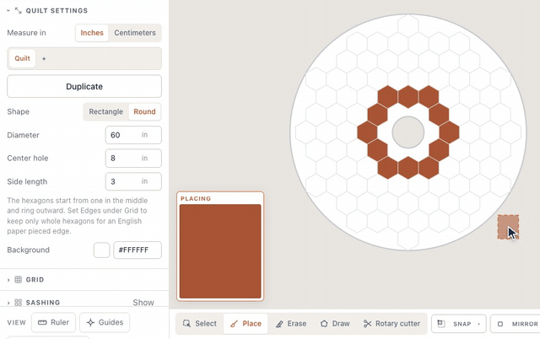Edit the Center hole value field
540x339 pixels.
tap(133, 159)
